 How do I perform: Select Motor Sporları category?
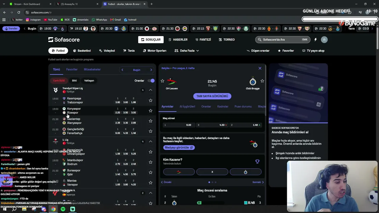coord(155,51)
